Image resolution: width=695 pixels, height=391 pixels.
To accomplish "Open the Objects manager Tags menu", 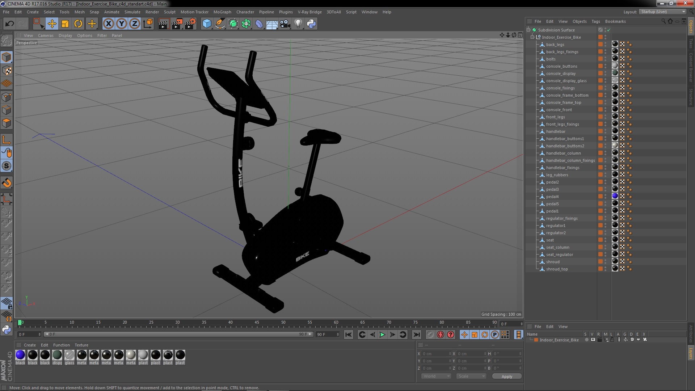I will tap(596, 21).
